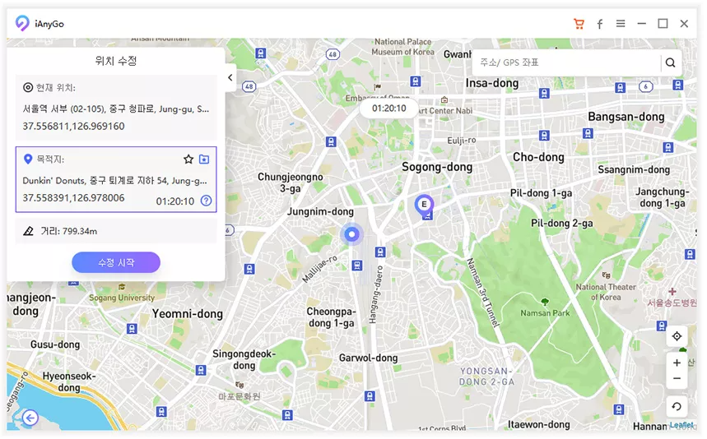Click the Insa-dong map label
The image size is (707, 439).
coord(492,83)
